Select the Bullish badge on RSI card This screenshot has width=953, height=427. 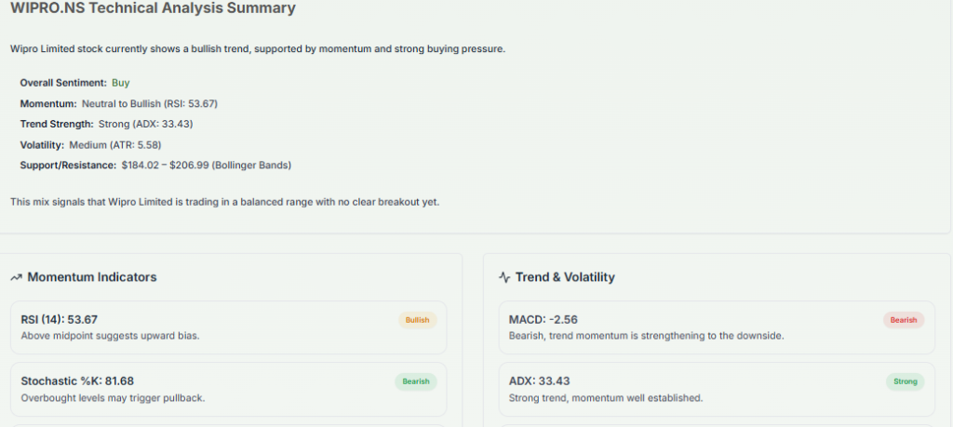point(417,320)
